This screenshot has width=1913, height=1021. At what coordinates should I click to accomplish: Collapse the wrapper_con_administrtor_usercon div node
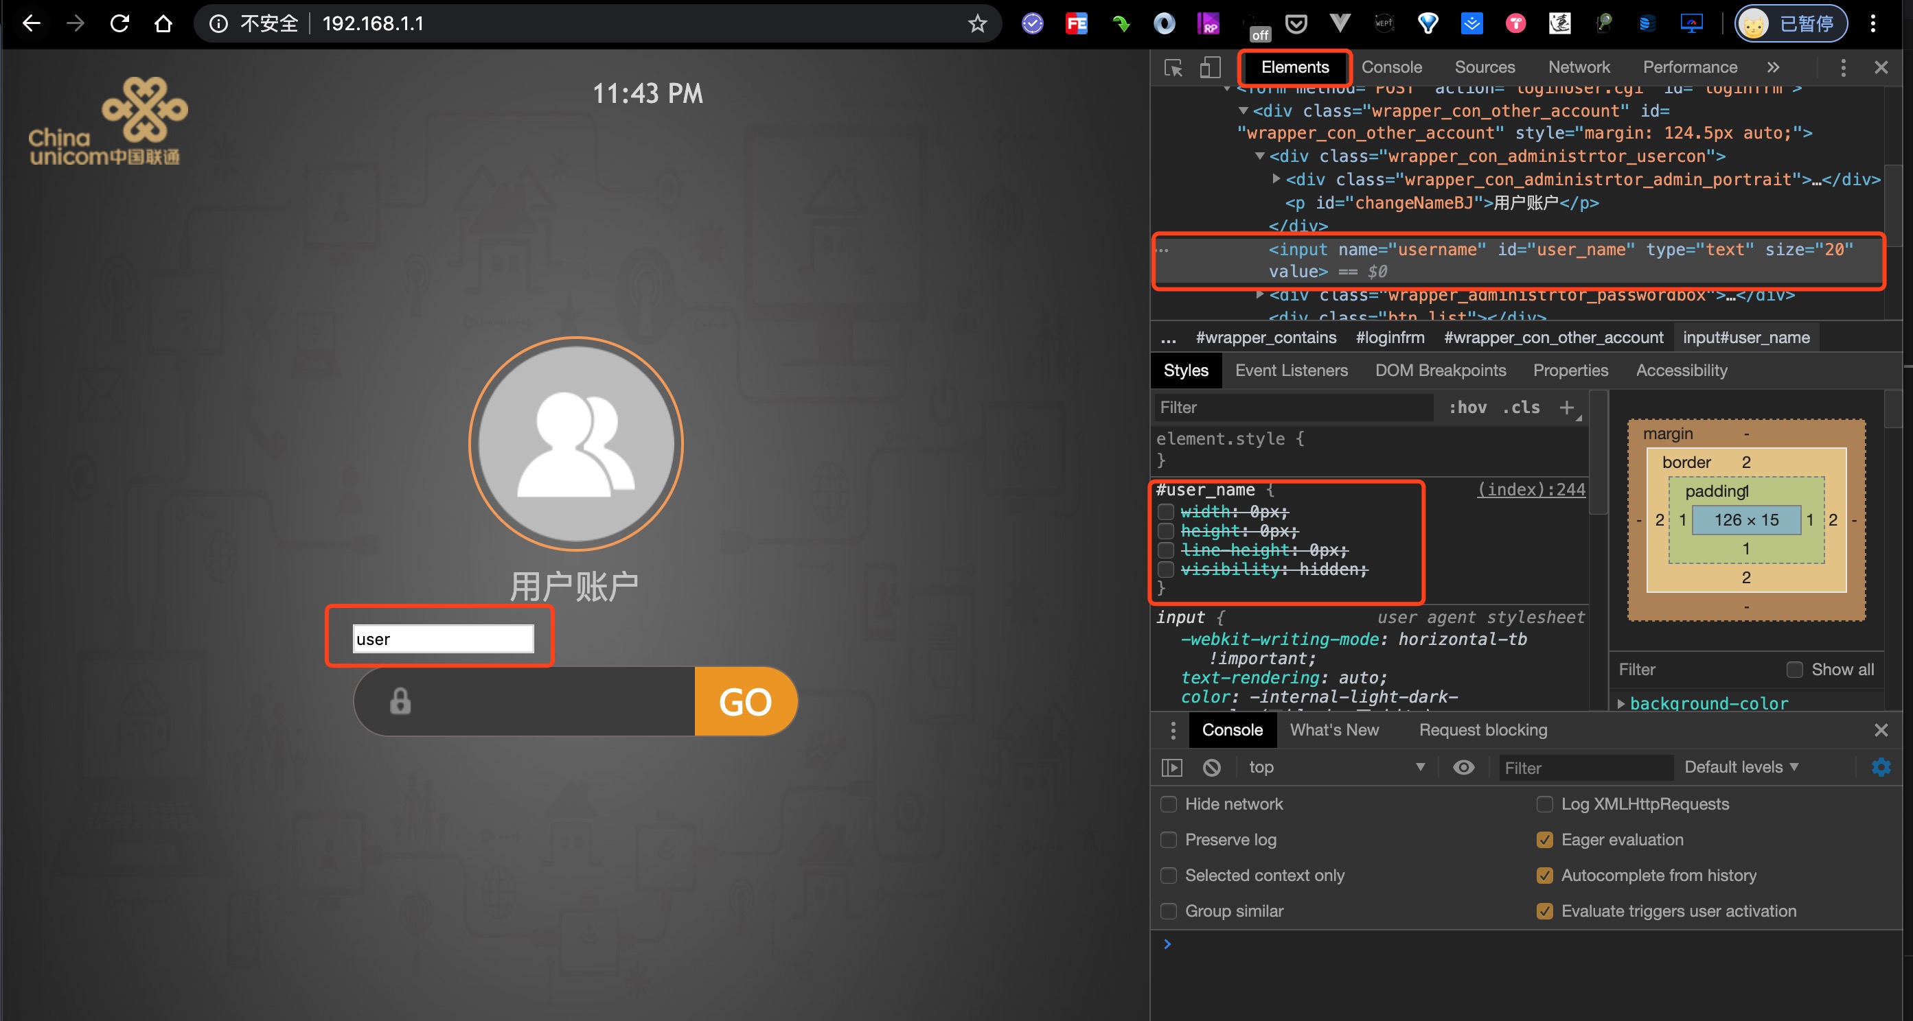pos(1259,156)
